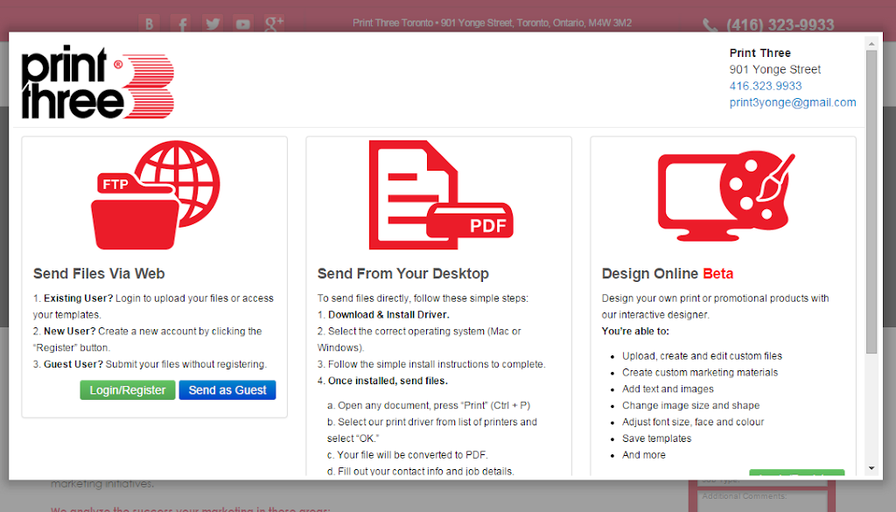Click the Send as Guest button

(x=227, y=390)
